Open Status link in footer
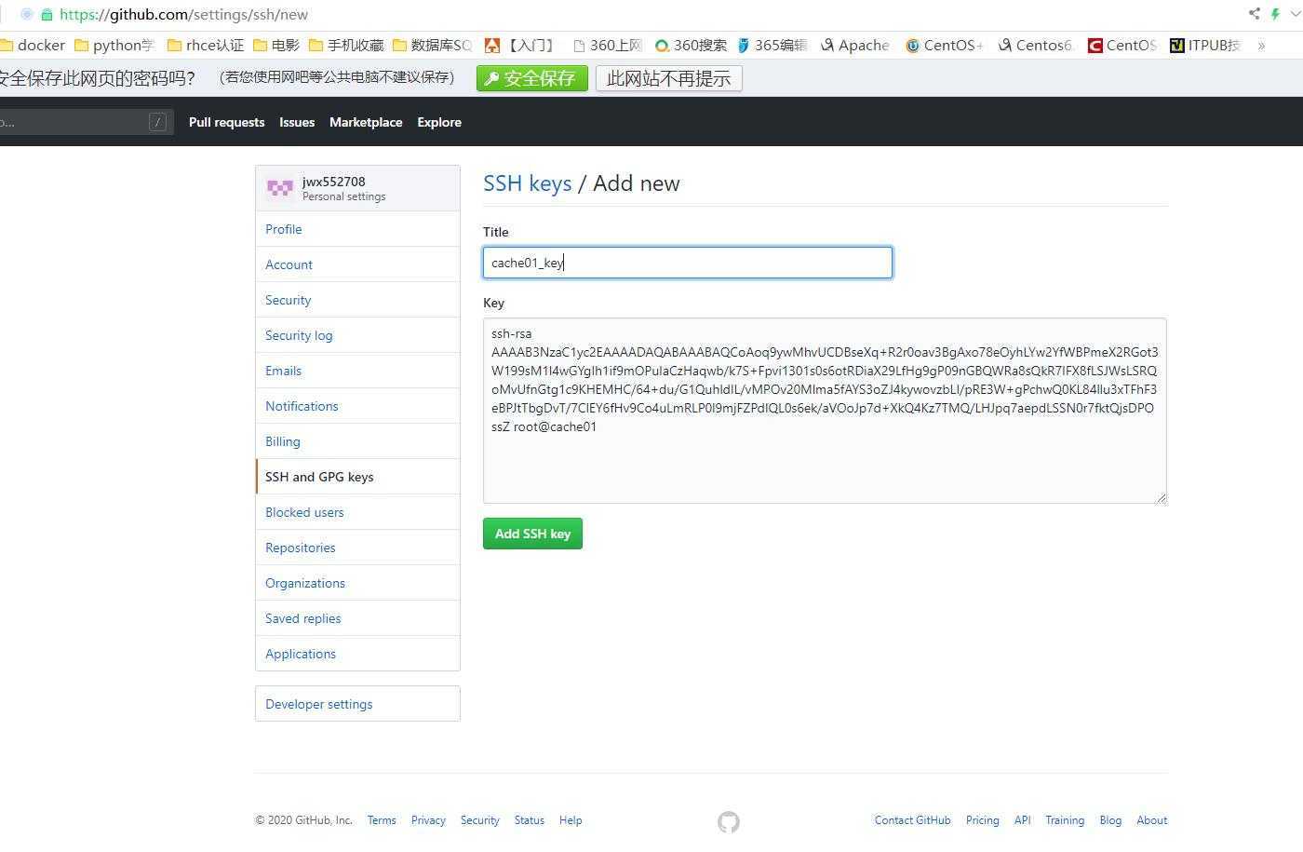1303x852 pixels. tap(530, 820)
